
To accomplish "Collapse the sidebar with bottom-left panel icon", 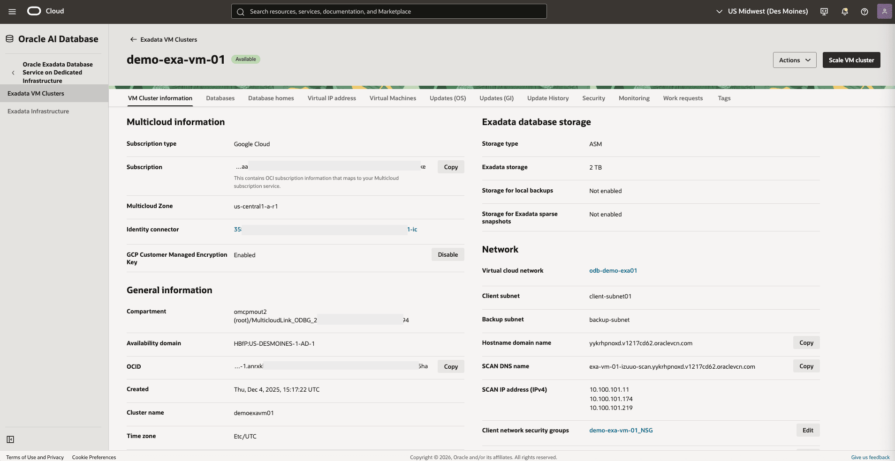I will tap(10, 439).
